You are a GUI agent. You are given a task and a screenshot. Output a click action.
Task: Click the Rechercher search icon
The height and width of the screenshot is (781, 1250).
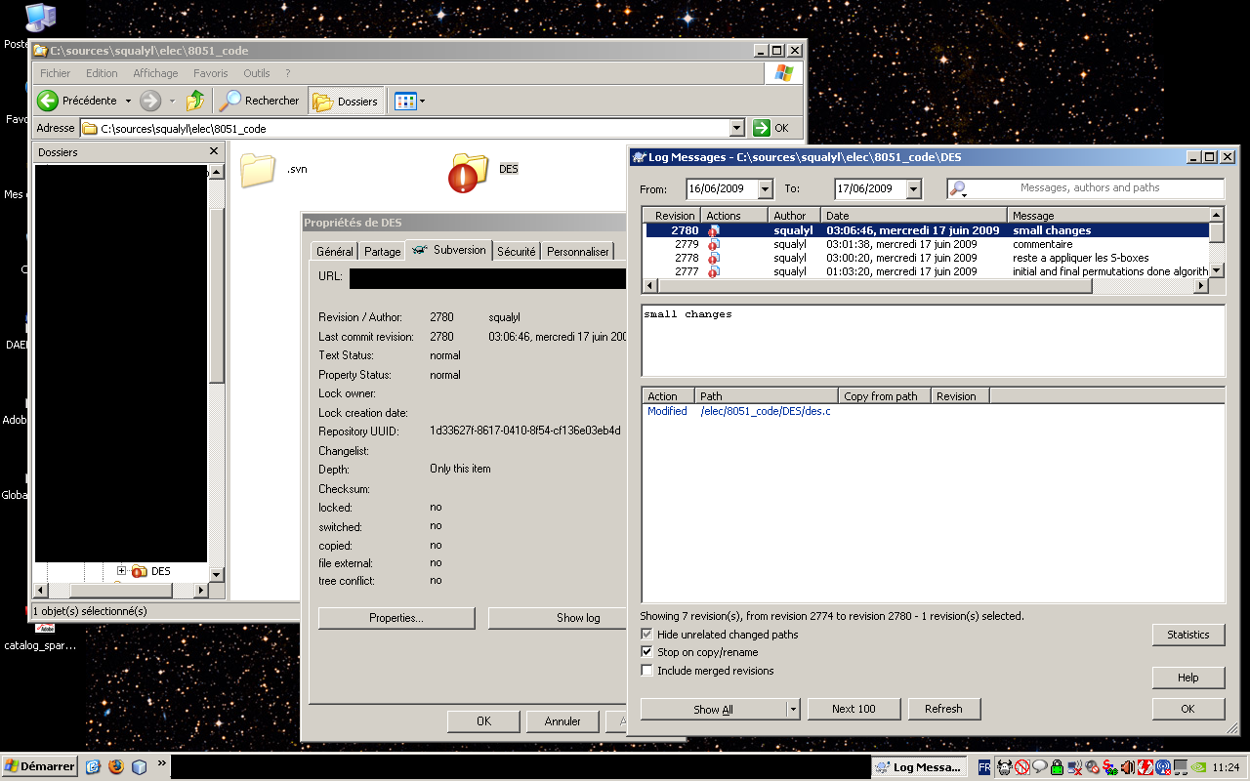pyautogui.click(x=230, y=101)
